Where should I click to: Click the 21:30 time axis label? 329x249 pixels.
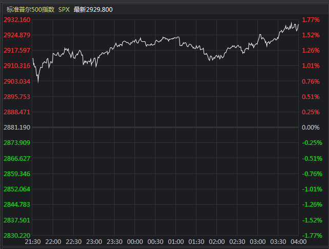(33, 242)
